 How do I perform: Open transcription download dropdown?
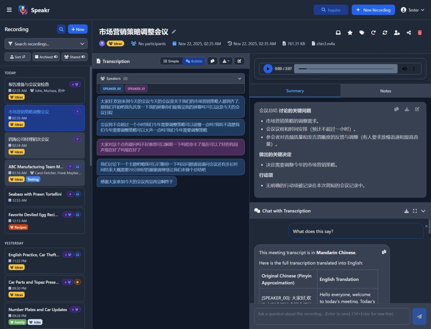(x=226, y=61)
